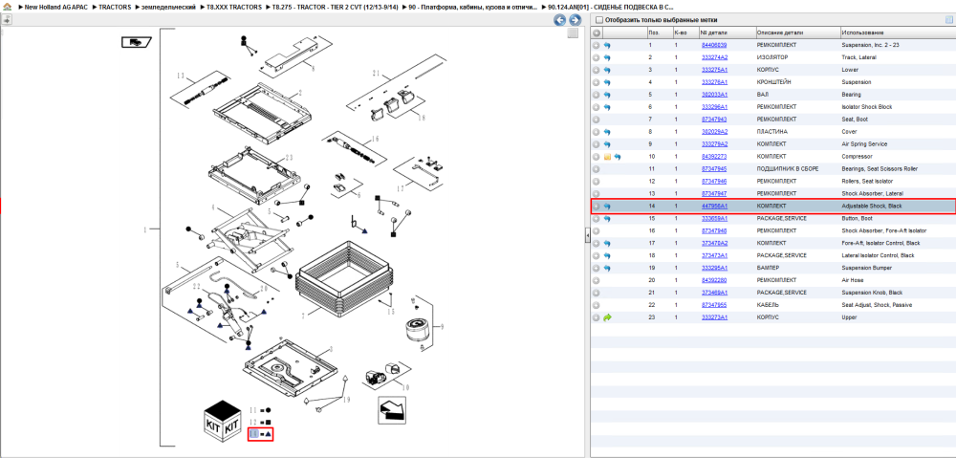Toggle 'Отобразить только выбранные метки' checkbox
Screen dimensions: 956x458
[599, 19]
